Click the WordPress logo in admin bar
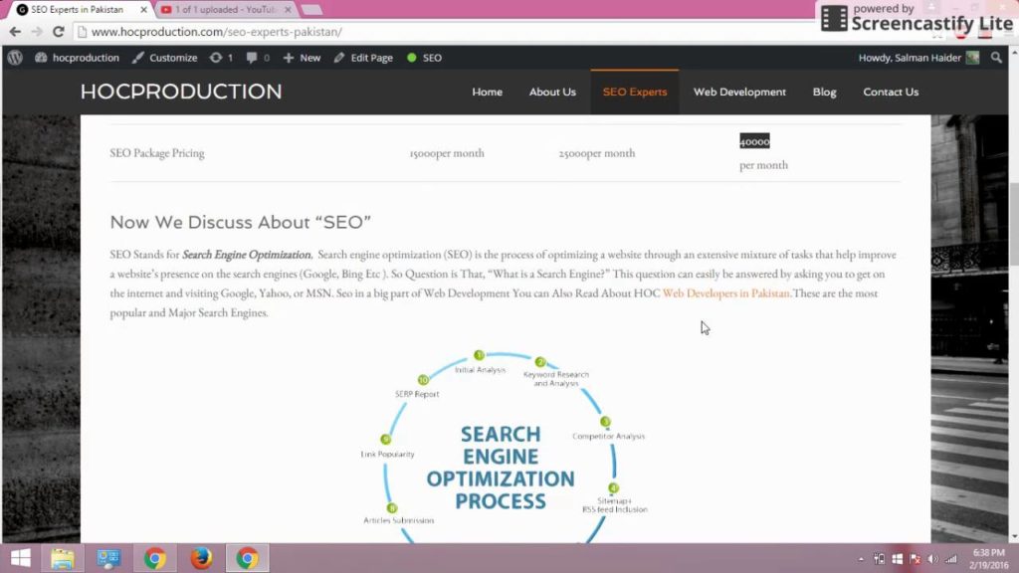1019x573 pixels. [15, 57]
